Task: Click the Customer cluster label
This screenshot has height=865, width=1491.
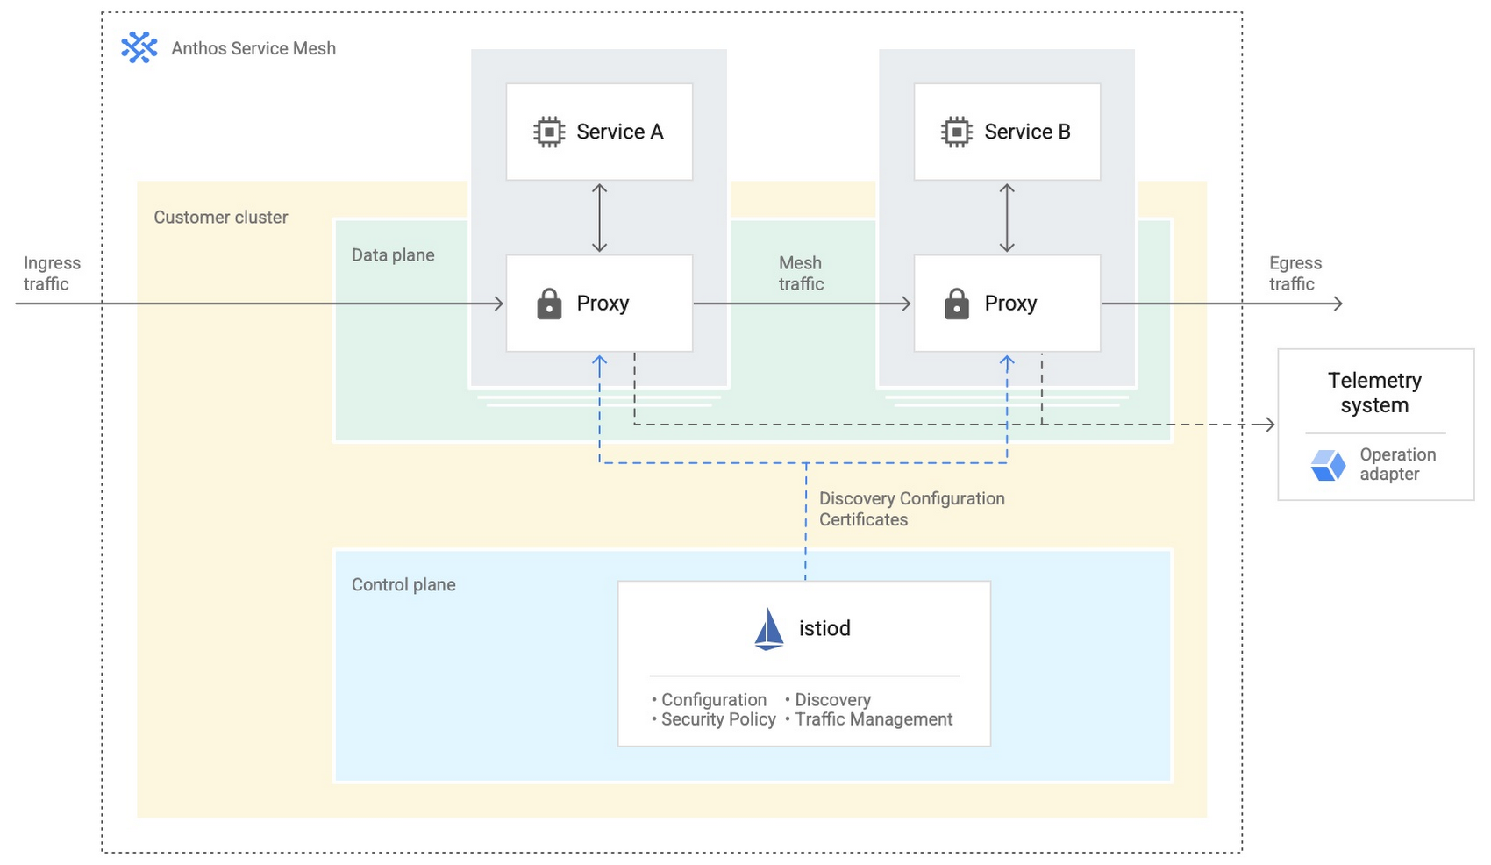Action: click(221, 217)
